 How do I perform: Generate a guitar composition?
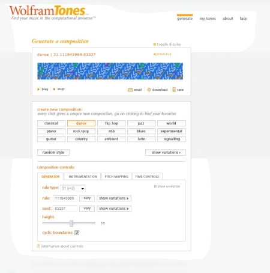point(51,139)
